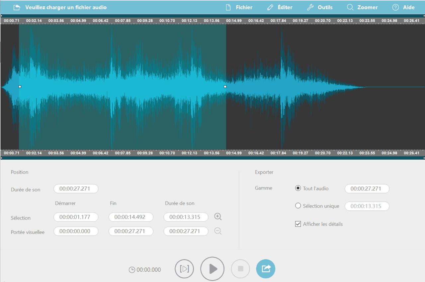425x282 pixels.
Task: Click the load audio file upload icon
Action: tap(17, 7)
